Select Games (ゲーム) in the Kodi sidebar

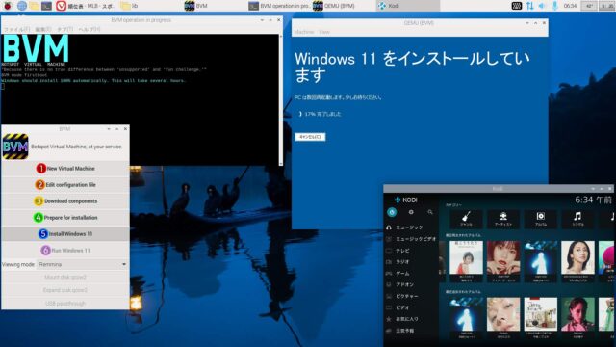point(411,273)
